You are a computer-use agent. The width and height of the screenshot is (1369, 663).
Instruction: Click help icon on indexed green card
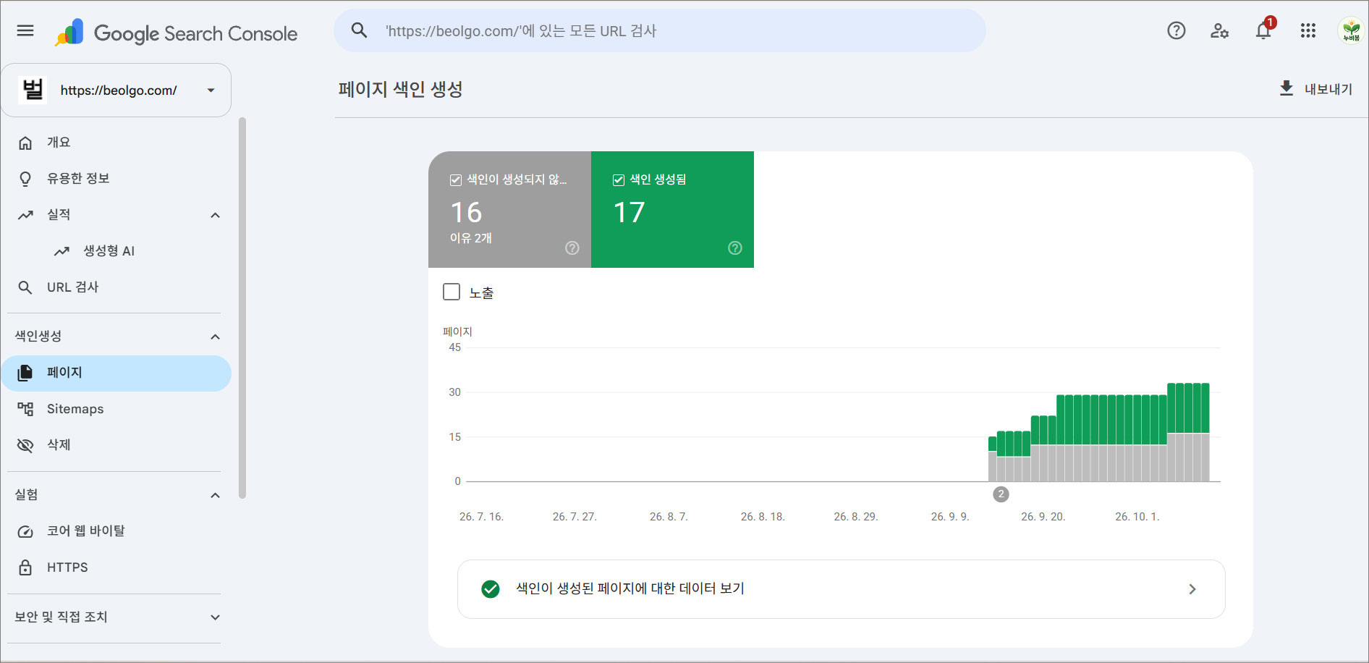coord(735,248)
